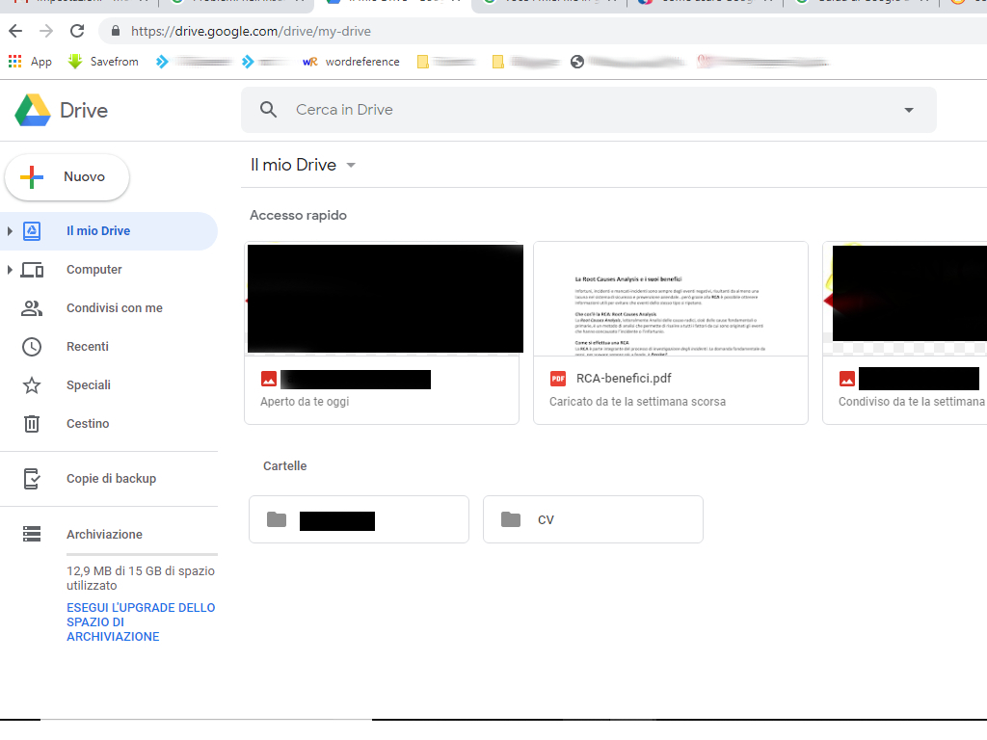This screenshot has width=987, height=740.
Task: Open the App grid bookmark
Action: (30, 62)
